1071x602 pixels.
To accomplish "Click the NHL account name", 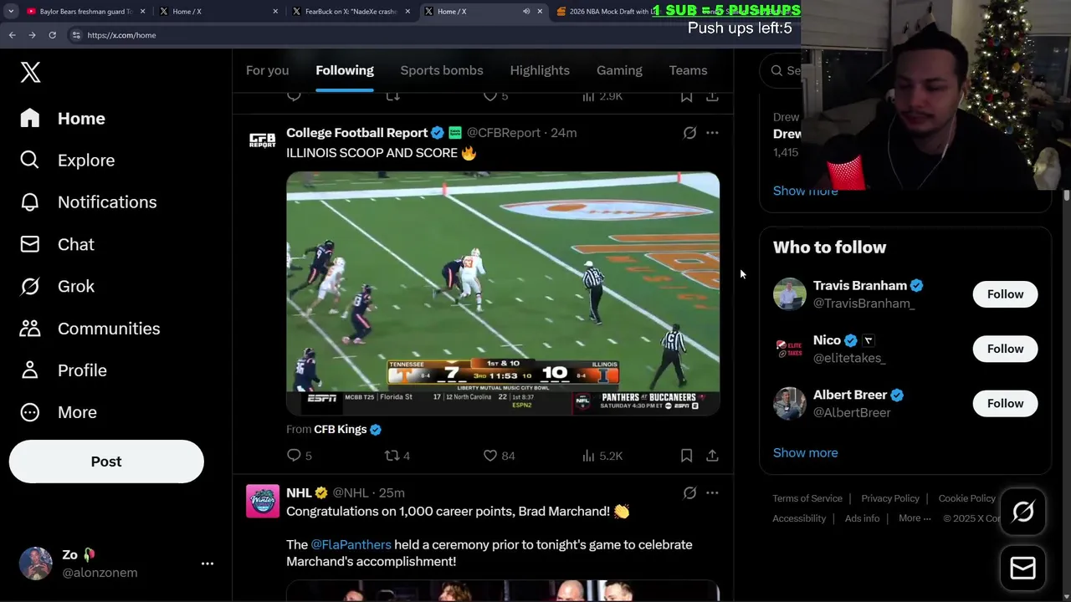I will click(299, 493).
